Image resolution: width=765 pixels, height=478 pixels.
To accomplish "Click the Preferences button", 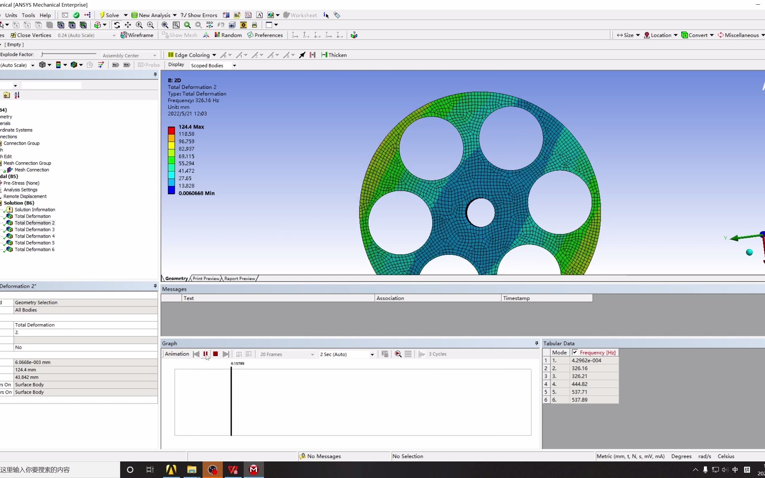I will [x=265, y=35].
